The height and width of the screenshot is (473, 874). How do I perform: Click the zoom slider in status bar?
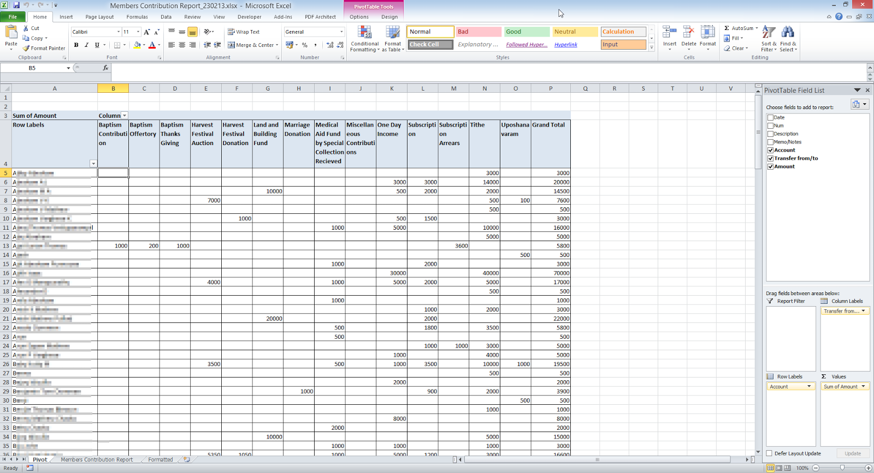click(842, 468)
